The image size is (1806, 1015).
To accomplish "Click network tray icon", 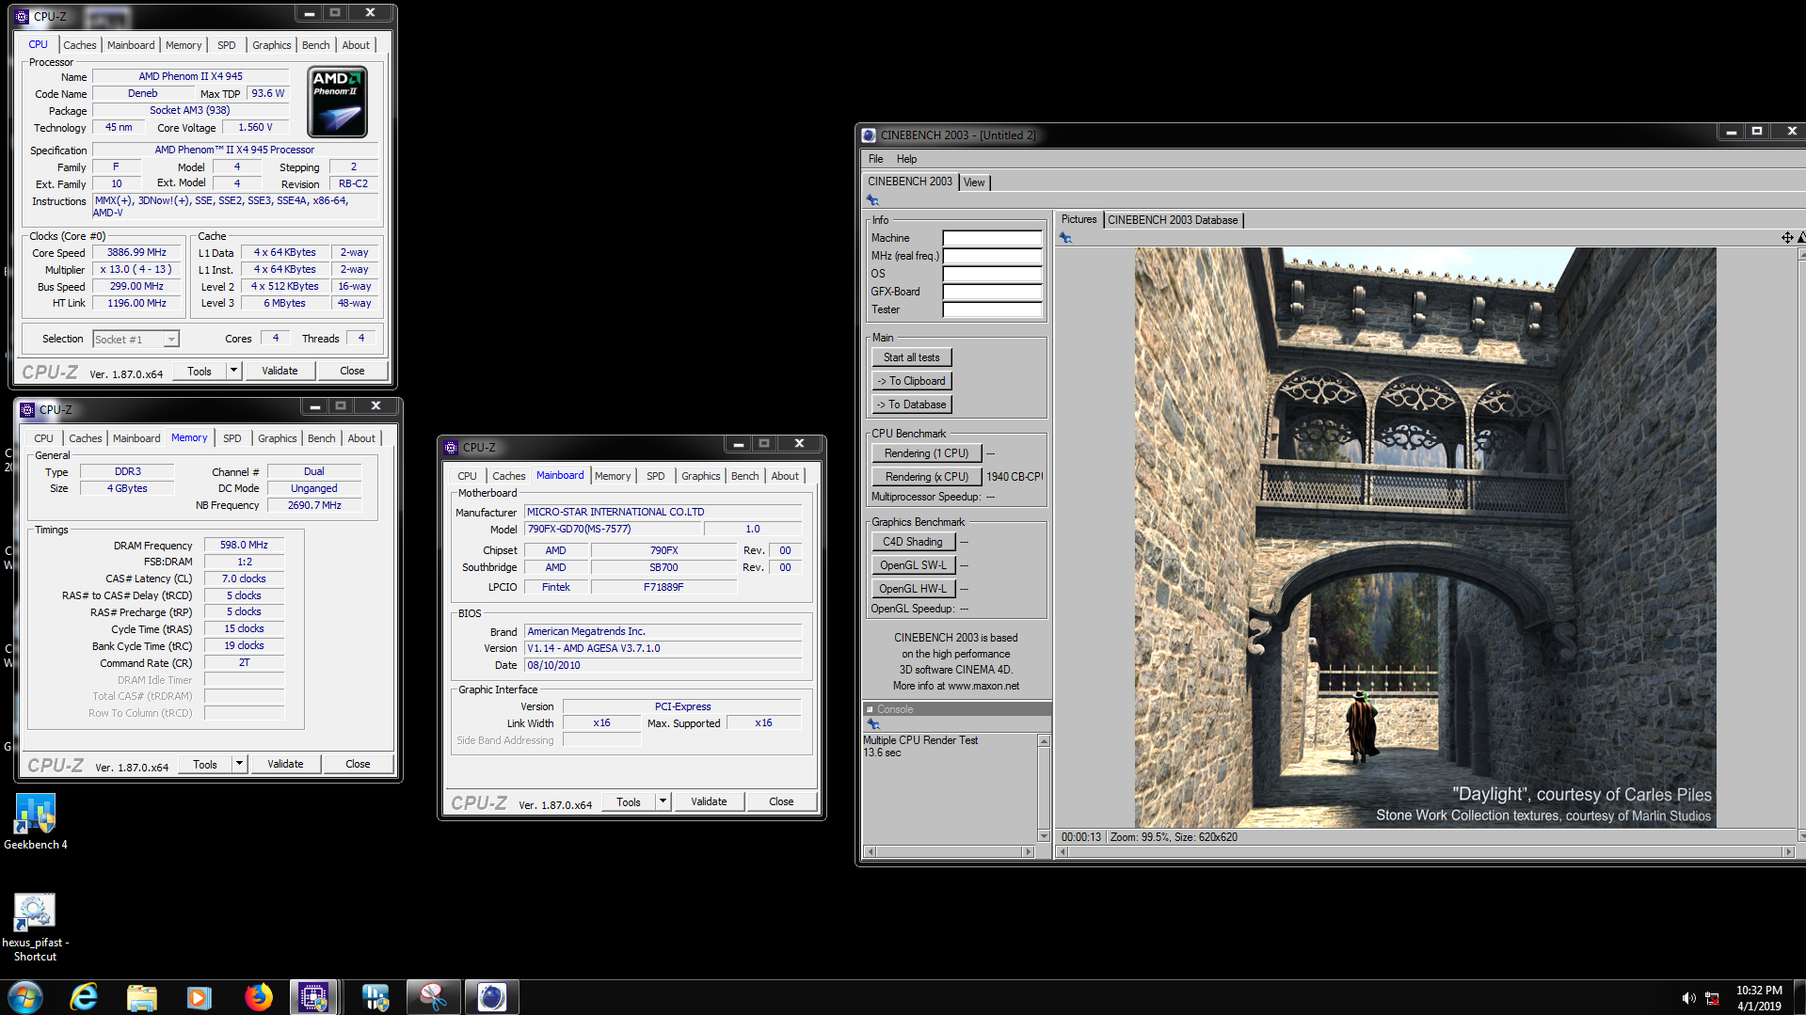I will click(x=1712, y=998).
